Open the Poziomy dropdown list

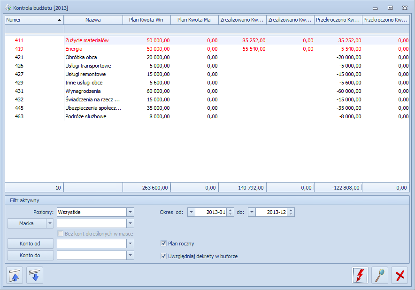coord(130,212)
